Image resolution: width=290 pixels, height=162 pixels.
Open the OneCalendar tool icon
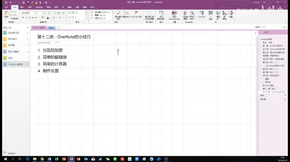pyautogui.click(x=174, y=13)
